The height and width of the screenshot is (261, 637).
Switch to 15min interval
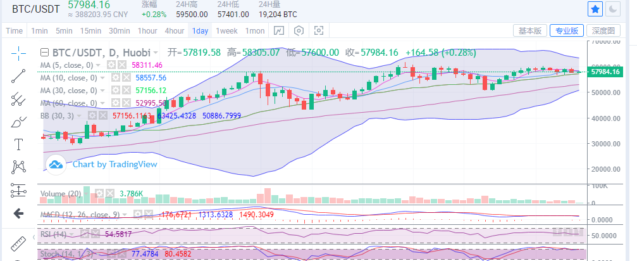tap(90, 31)
